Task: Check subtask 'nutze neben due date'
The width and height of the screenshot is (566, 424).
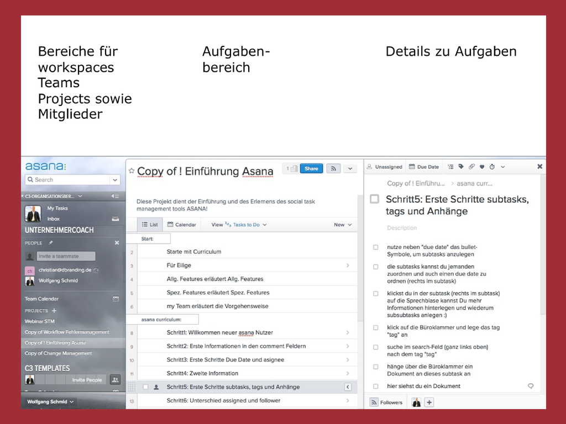Action: [x=376, y=247]
